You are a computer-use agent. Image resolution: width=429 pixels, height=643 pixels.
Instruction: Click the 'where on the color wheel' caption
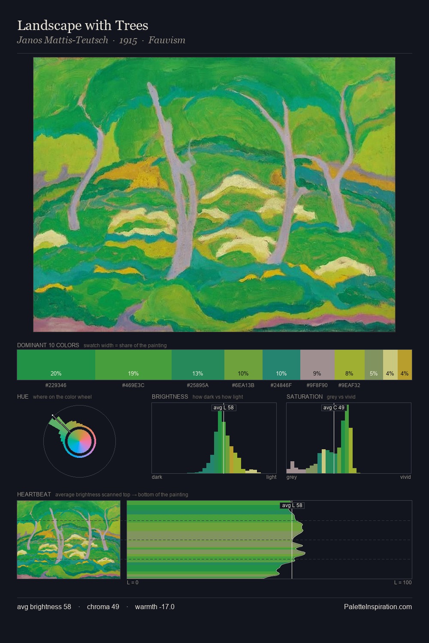pyautogui.click(x=62, y=397)
